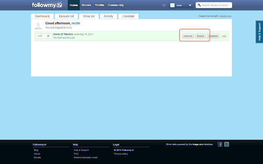This screenshot has height=164, width=263.
Task: Click the rechr avatar in header
Action: [x=172, y=5]
